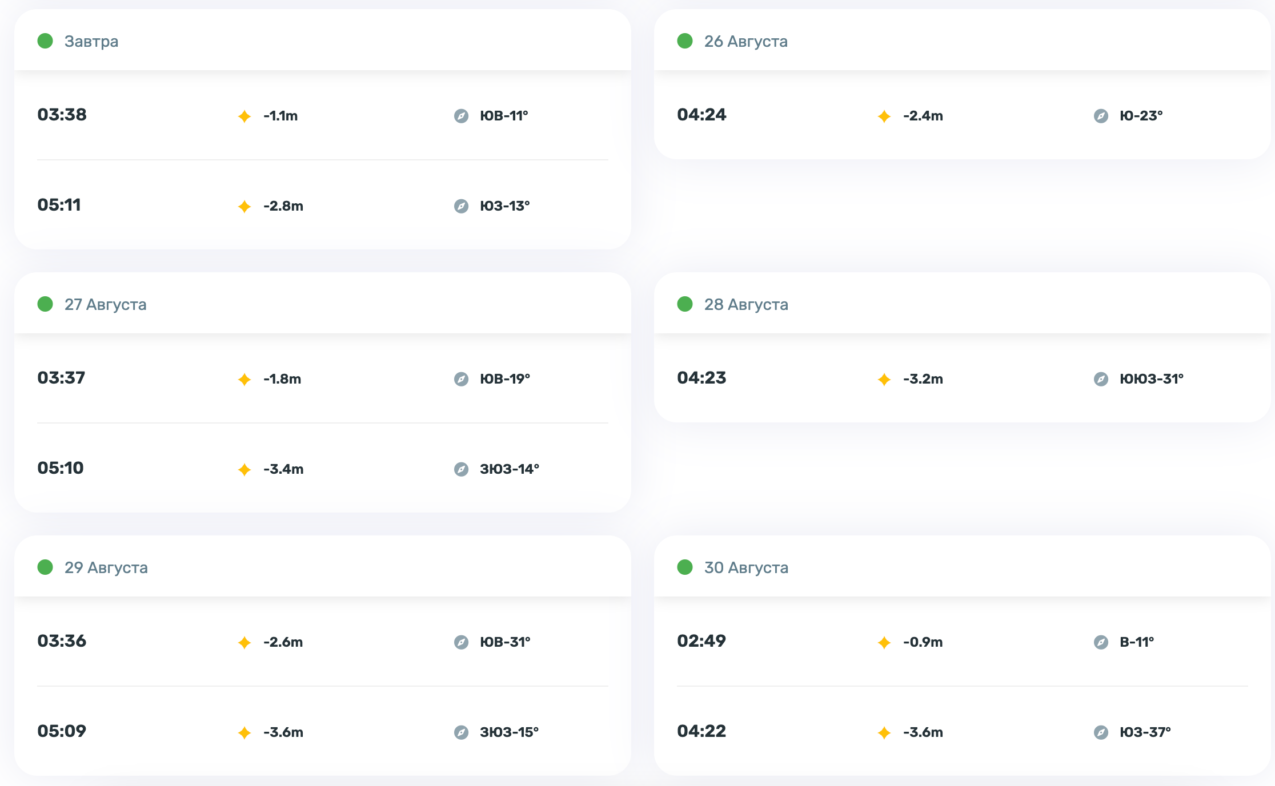The height and width of the screenshot is (786, 1275).
Task: Click the 05:11 flyover time row
Action: coord(59,205)
